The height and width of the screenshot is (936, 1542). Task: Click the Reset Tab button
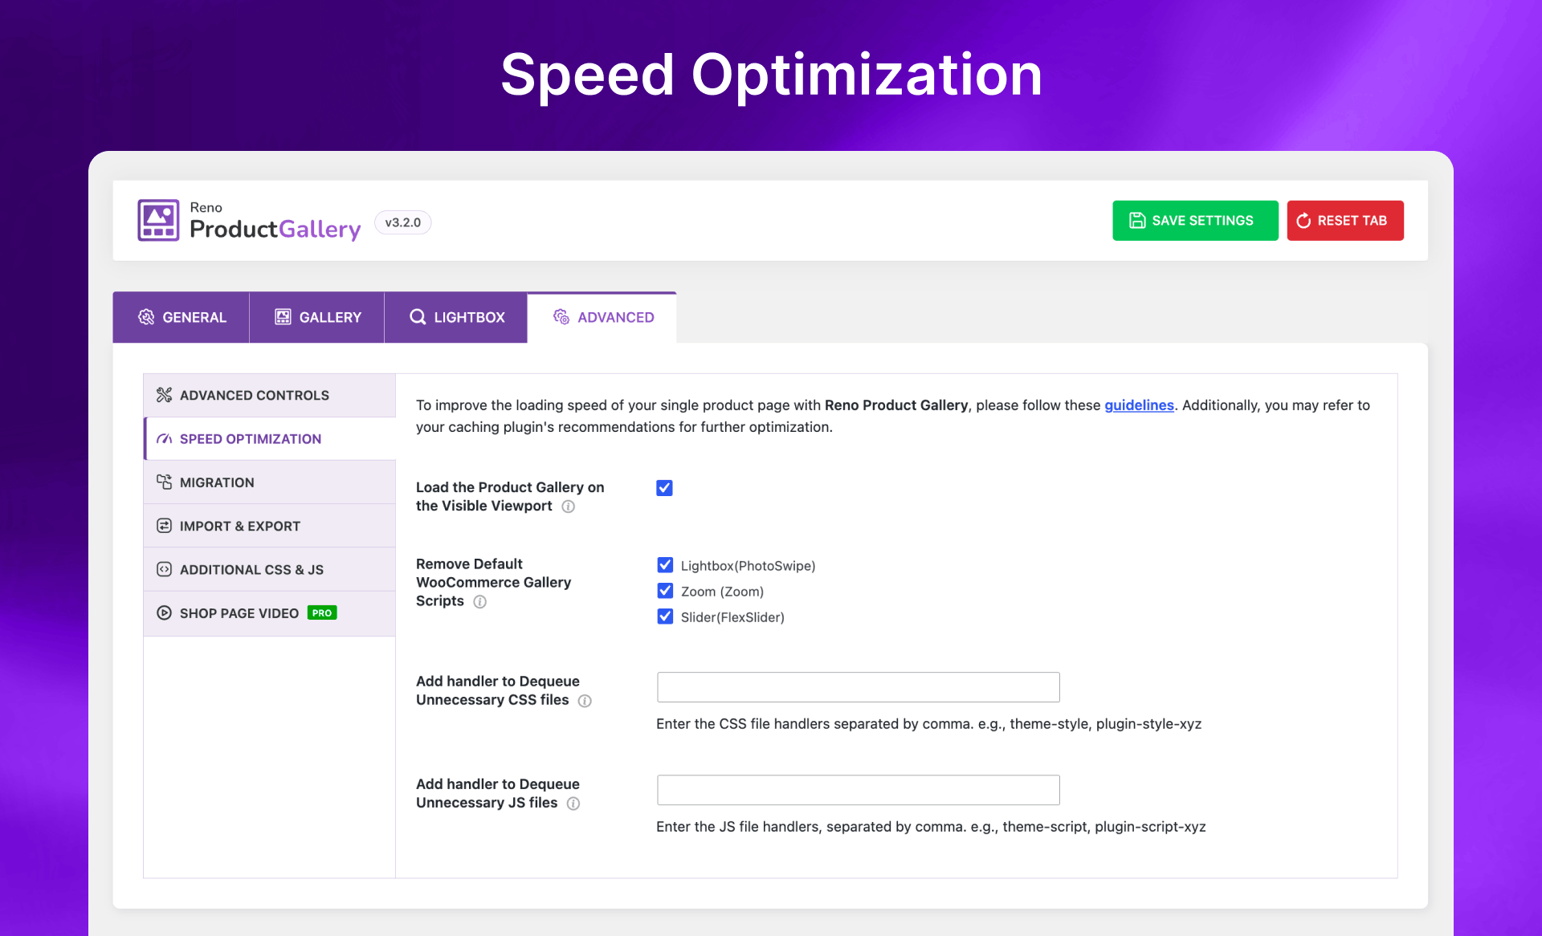pos(1345,221)
